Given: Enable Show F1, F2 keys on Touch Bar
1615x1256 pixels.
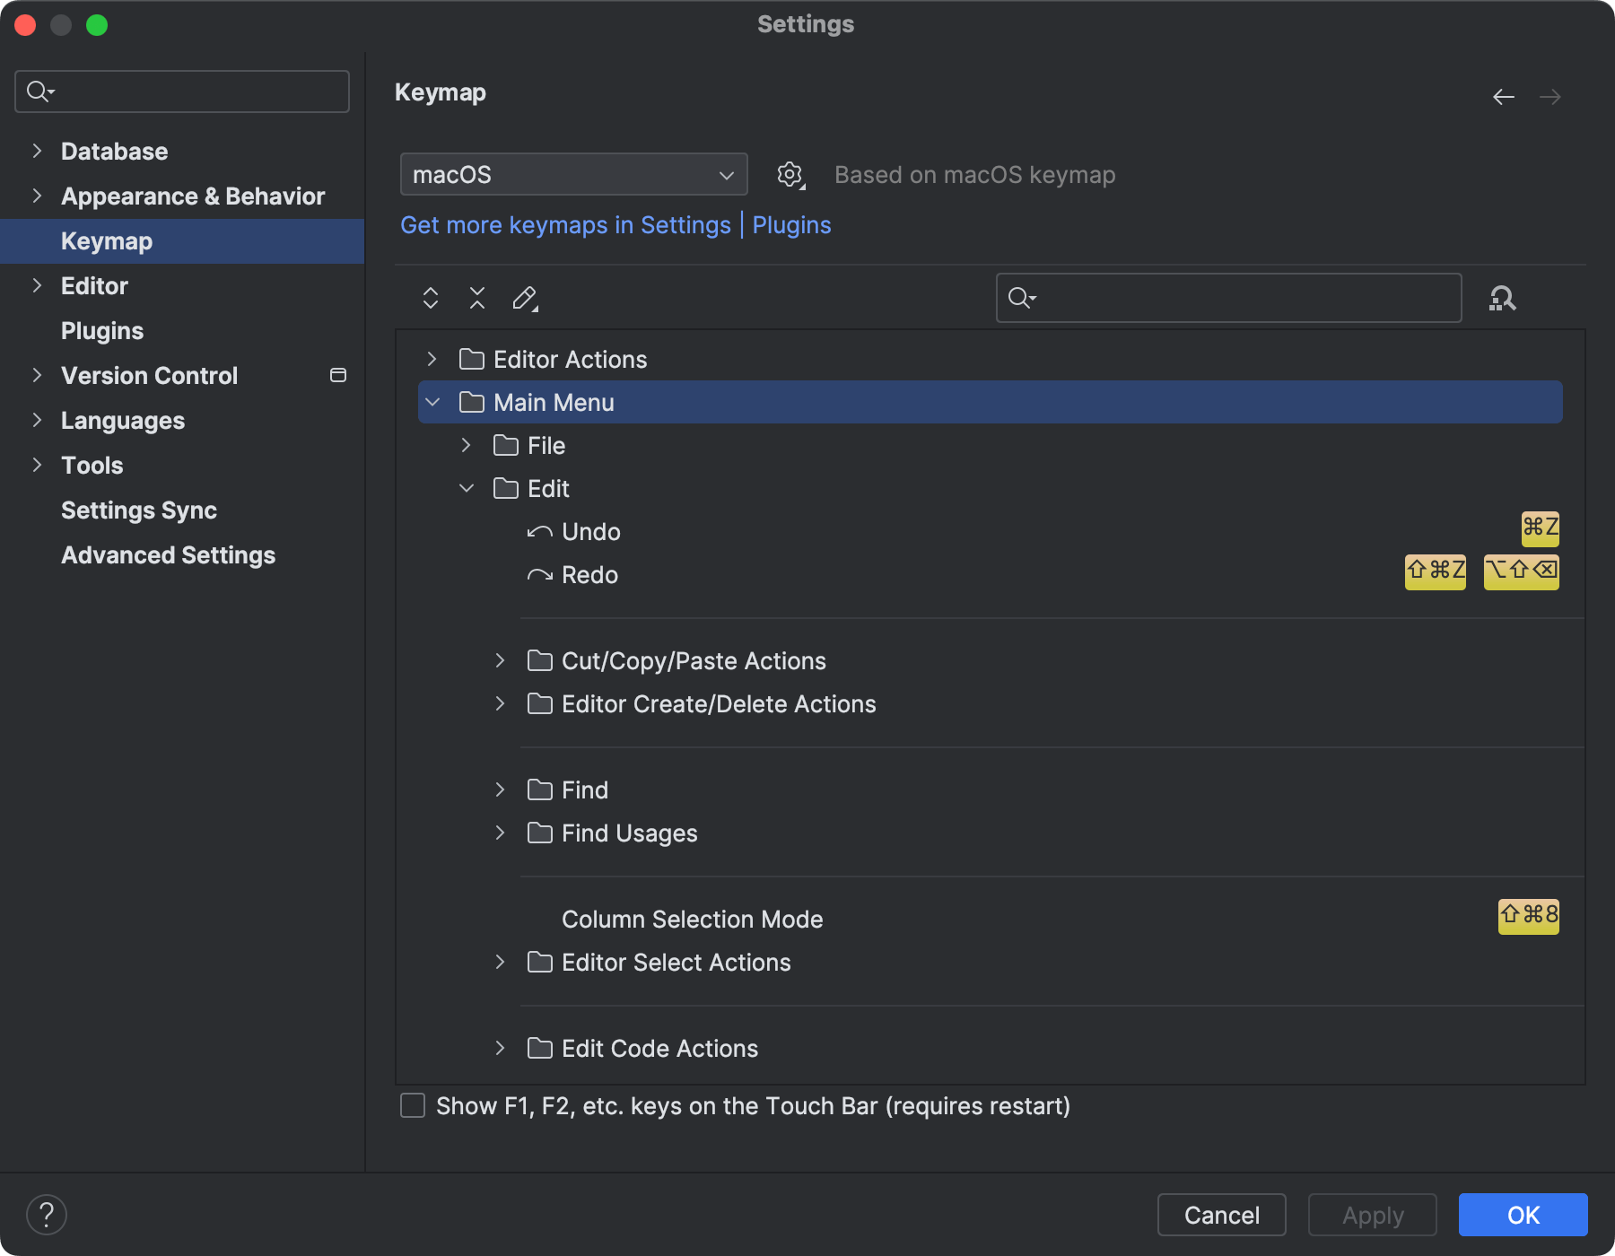Looking at the screenshot, I should [x=412, y=1106].
